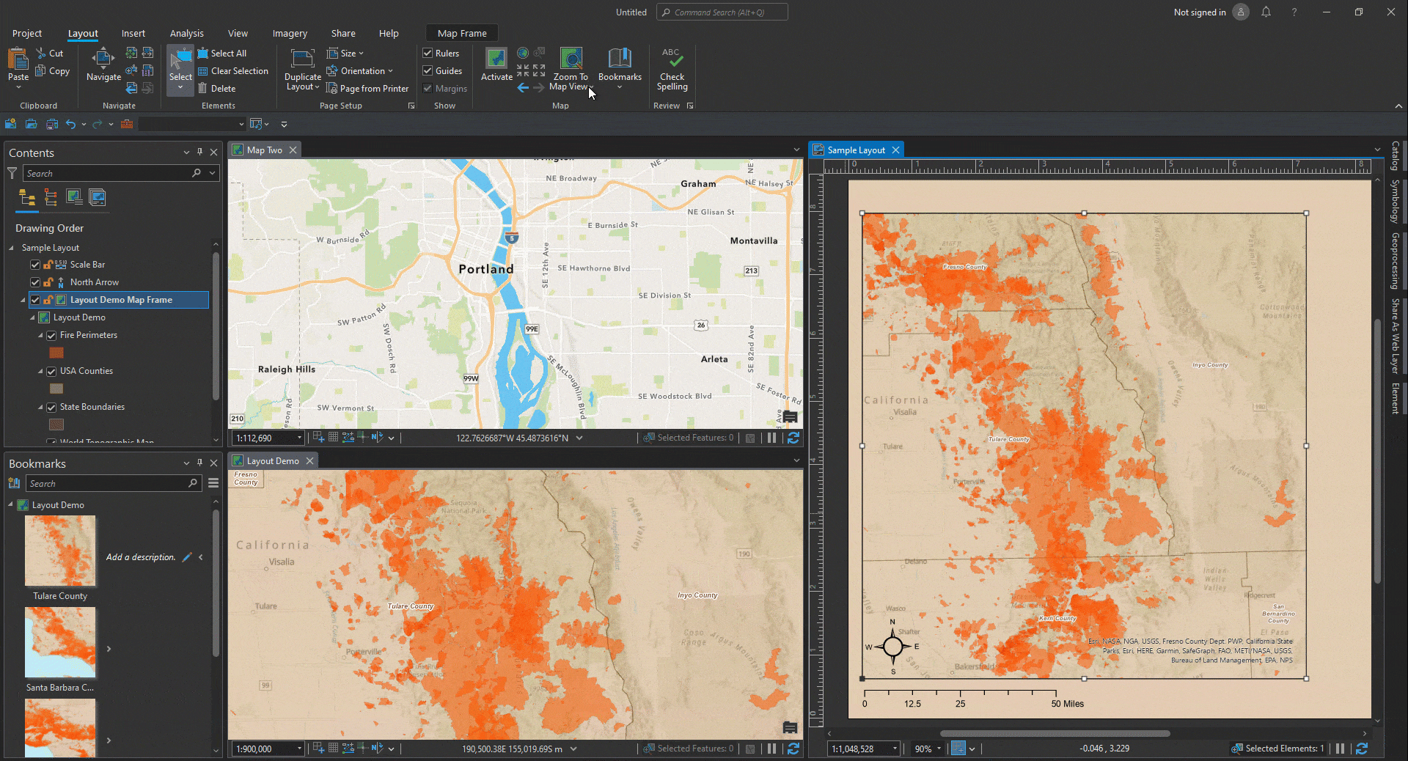Run Check Spelling
1408x761 pixels.
click(x=672, y=70)
